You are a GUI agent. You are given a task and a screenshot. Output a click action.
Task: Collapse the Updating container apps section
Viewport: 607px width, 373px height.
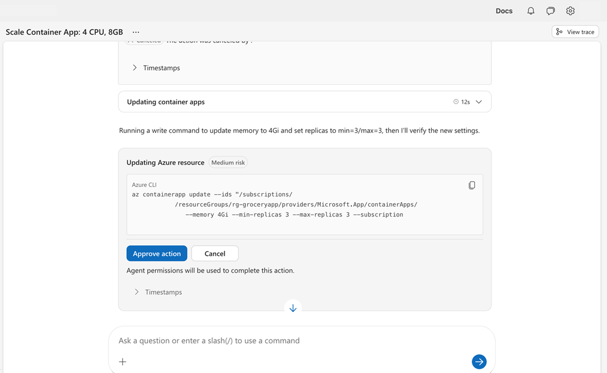pos(478,101)
